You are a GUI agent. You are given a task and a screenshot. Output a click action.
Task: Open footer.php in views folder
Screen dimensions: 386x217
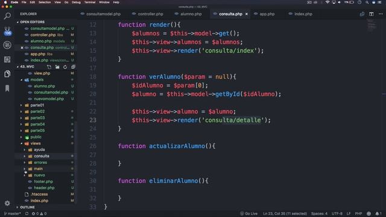[43, 181]
